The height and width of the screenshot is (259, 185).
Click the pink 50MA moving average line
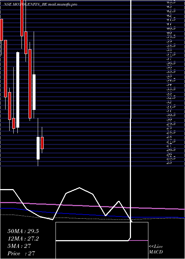[92, 206]
